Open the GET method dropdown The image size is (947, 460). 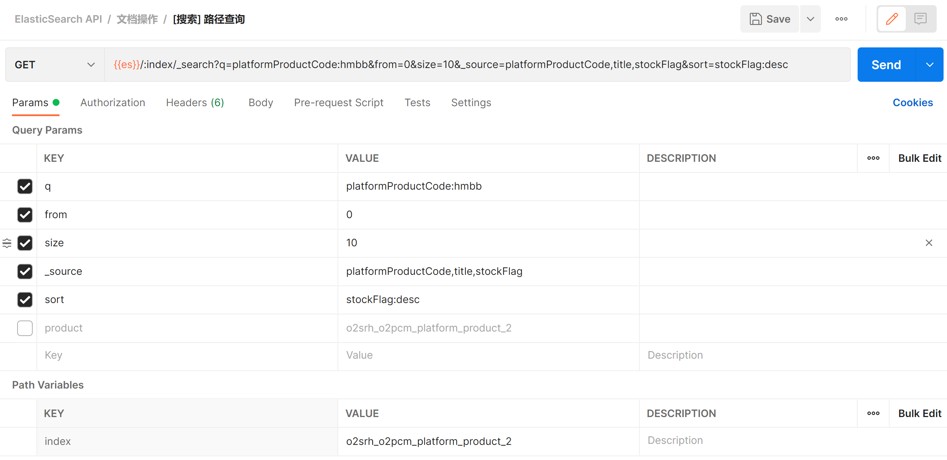55,65
